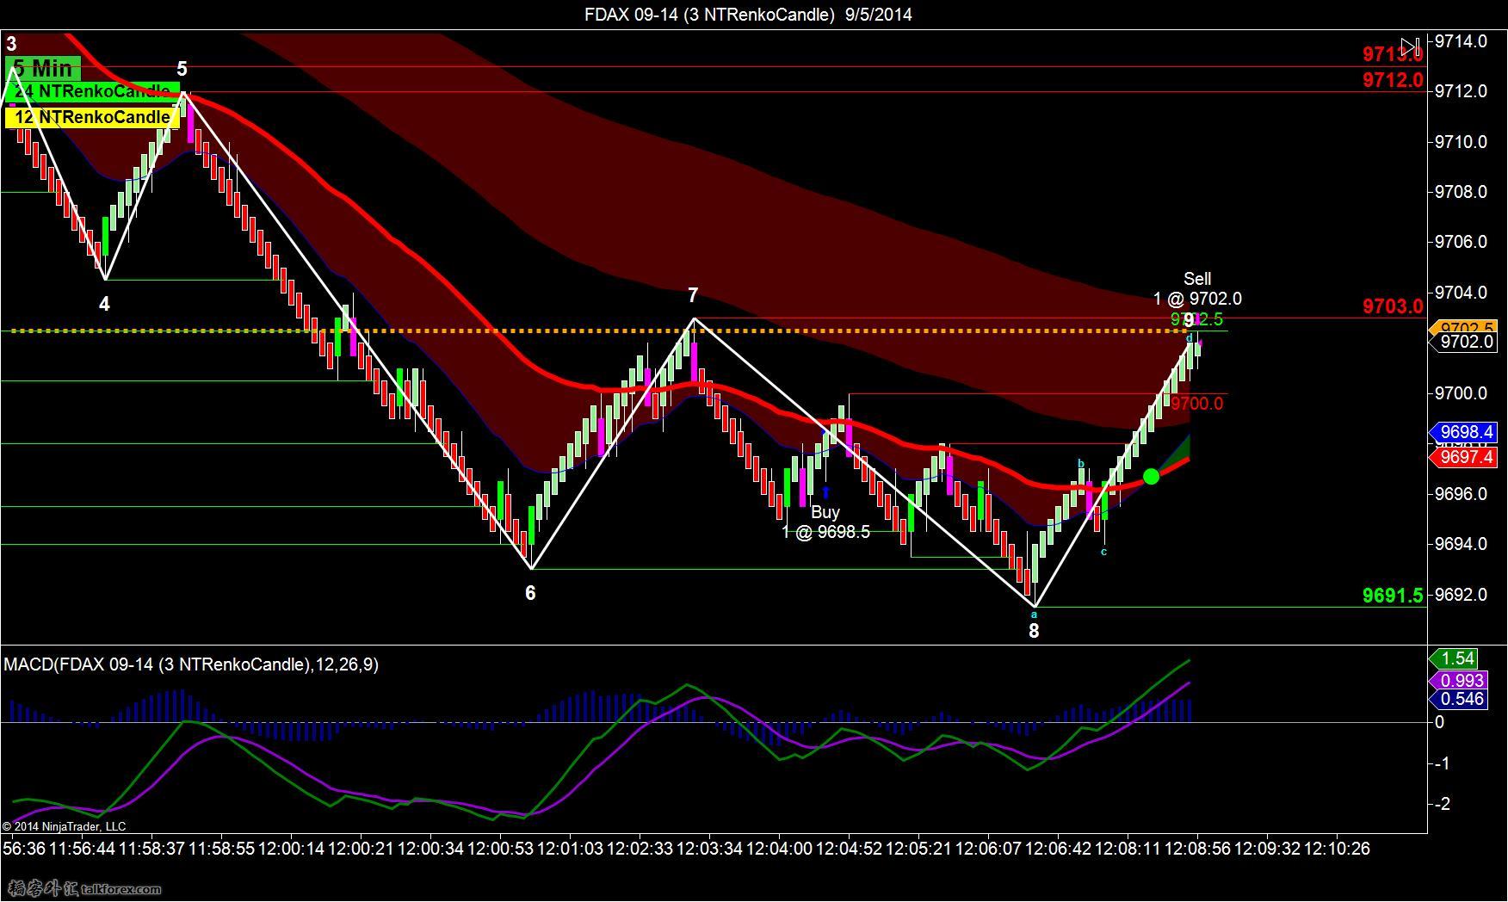Click the 12:08:11 time axis label
The image size is (1508, 902).
(x=1128, y=849)
